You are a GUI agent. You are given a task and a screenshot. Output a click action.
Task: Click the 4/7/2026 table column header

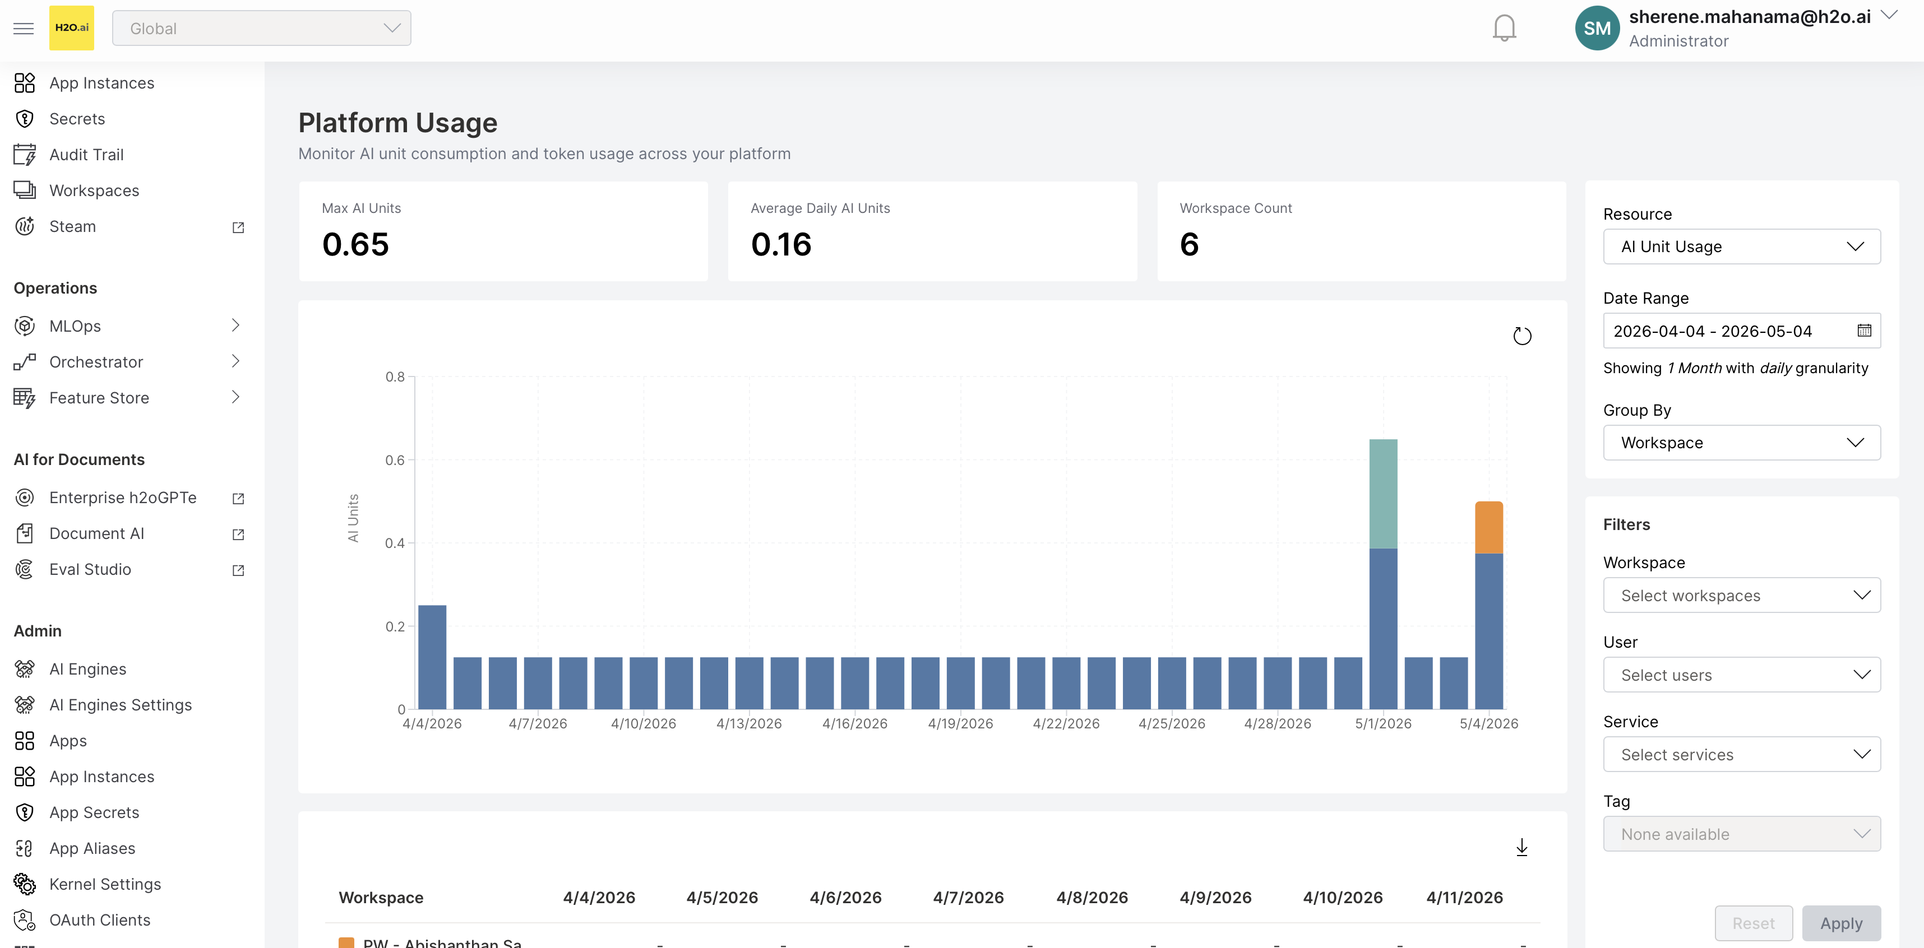(968, 897)
